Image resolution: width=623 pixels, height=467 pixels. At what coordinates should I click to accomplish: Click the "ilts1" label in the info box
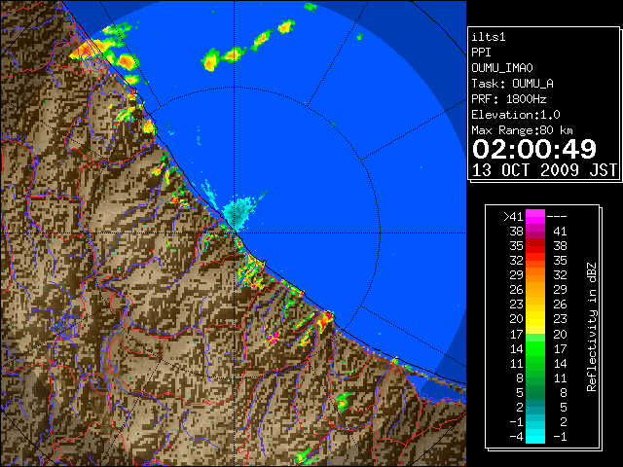click(489, 37)
